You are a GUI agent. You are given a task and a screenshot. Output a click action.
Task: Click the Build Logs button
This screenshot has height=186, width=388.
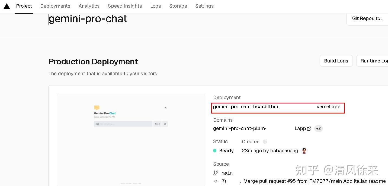pyautogui.click(x=336, y=61)
